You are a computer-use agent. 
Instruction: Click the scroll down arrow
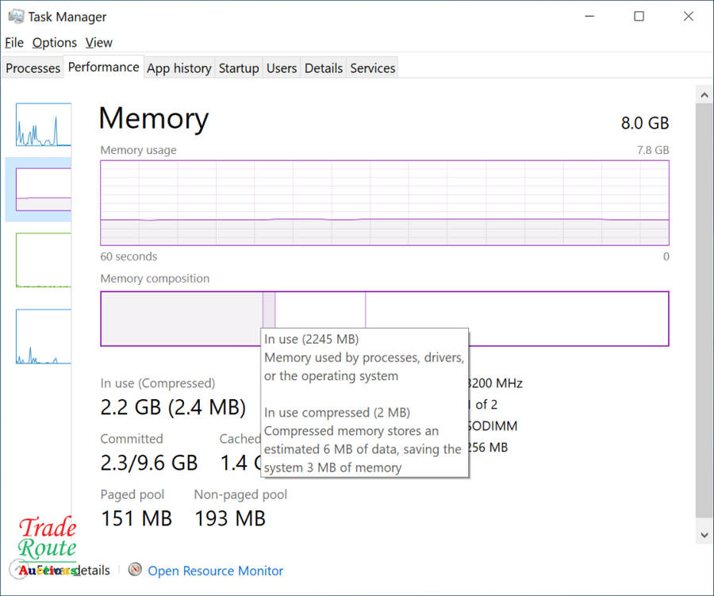(703, 535)
